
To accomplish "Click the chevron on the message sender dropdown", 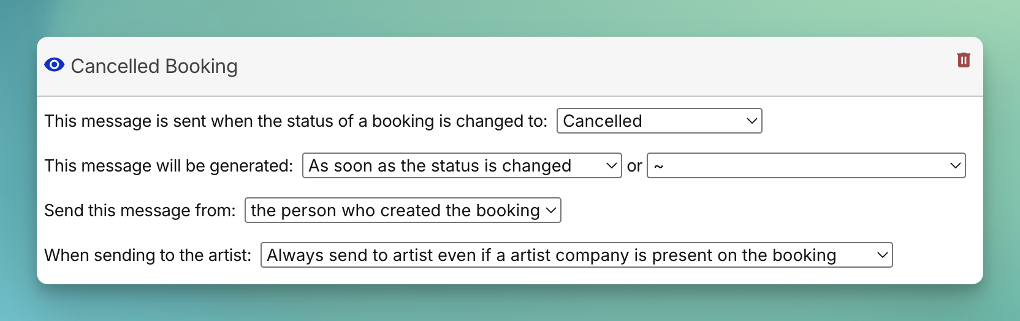I will click(x=550, y=211).
